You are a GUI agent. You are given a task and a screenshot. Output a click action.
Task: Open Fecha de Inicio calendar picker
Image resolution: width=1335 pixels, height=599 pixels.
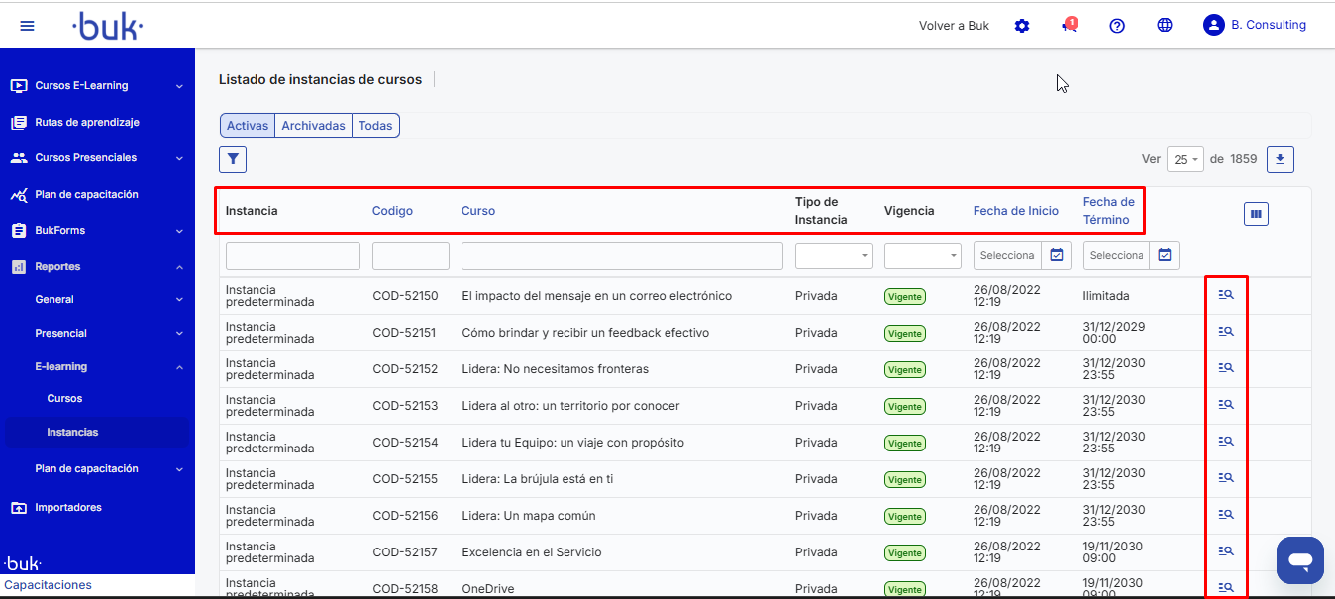pyautogui.click(x=1057, y=255)
